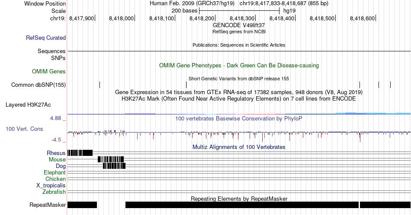Click the 200 bases scale text
411x215 pixels.
[185, 11]
